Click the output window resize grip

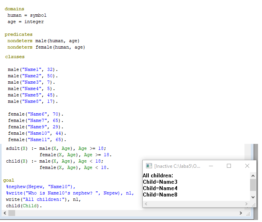pyautogui.click(x=254, y=205)
